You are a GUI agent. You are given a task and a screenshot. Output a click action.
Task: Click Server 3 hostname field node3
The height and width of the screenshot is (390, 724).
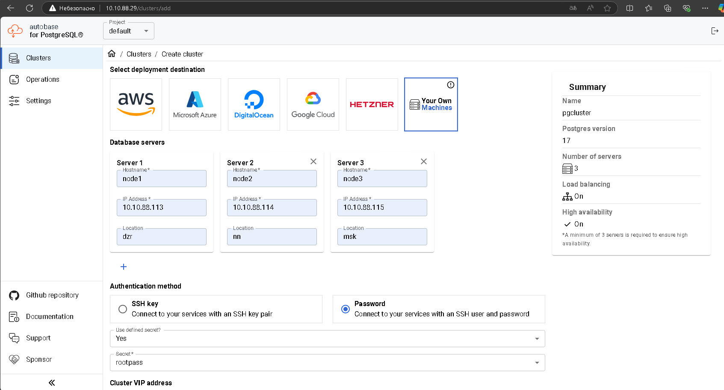point(382,179)
